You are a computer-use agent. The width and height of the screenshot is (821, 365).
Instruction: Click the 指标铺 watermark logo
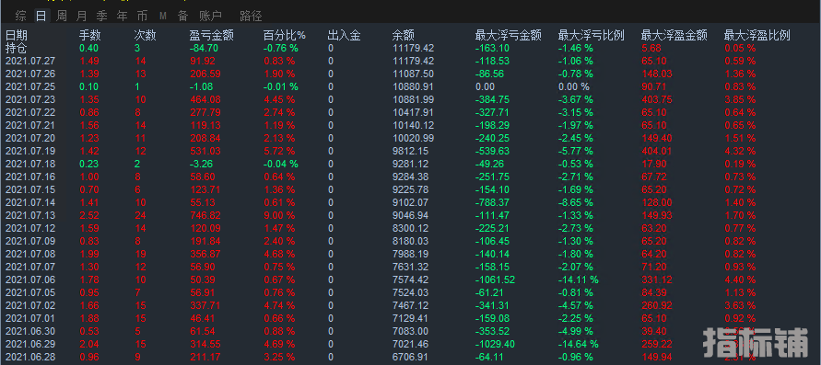756,343
